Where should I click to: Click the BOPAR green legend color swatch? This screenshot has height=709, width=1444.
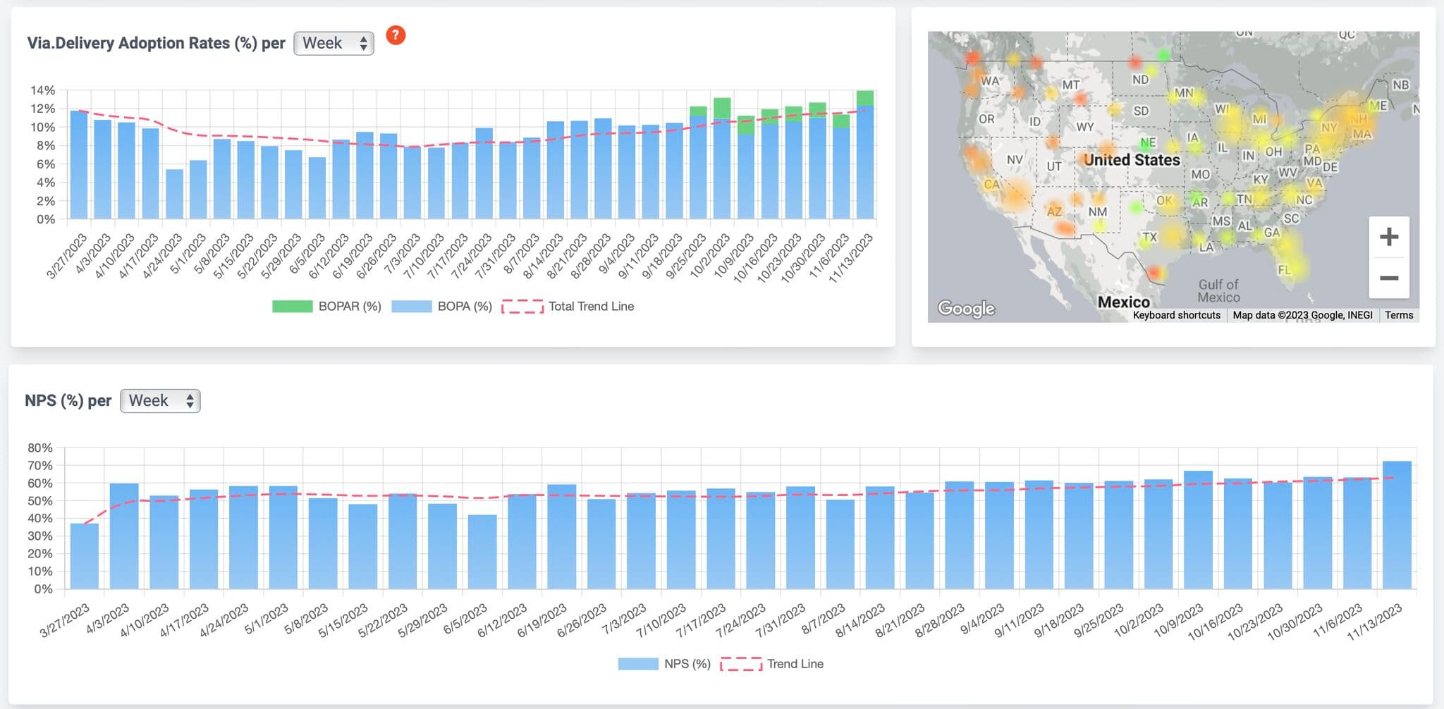pos(292,307)
